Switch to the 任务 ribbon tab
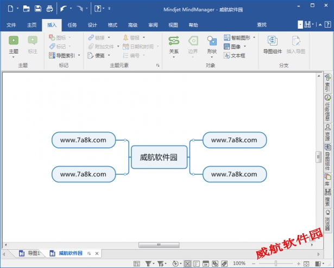The image size is (334, 268). point(72,25)
